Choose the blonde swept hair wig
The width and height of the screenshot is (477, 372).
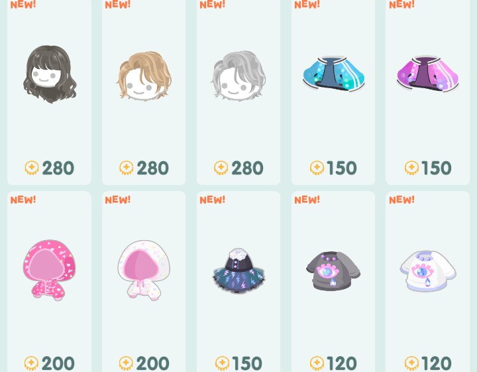144,76
